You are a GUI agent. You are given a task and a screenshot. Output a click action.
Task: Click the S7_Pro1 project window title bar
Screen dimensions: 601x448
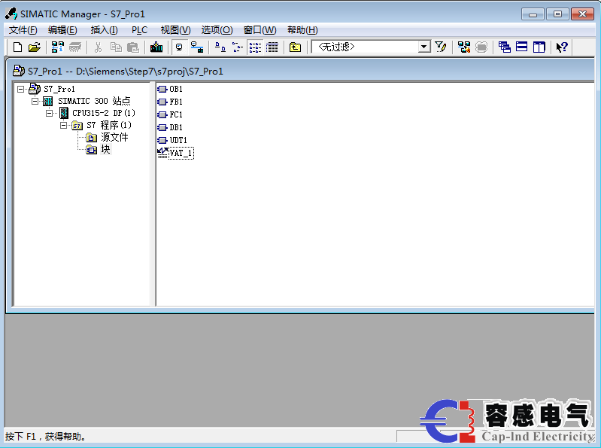[x=301, y=71]
